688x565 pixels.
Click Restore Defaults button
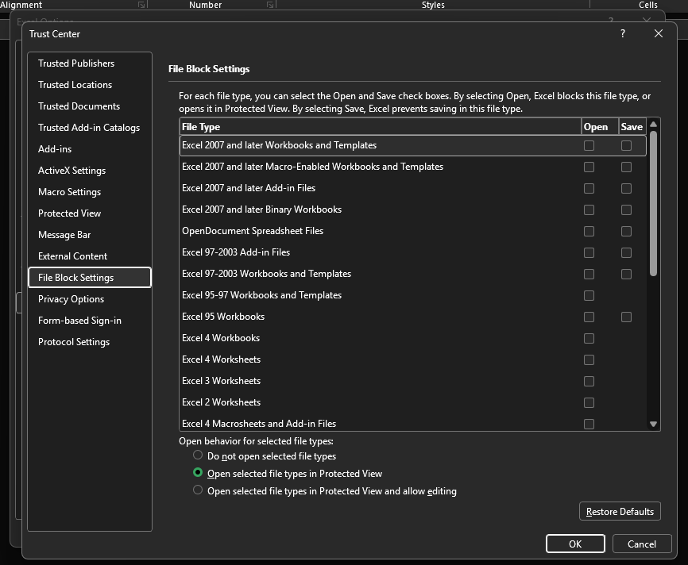pos(620,512)
